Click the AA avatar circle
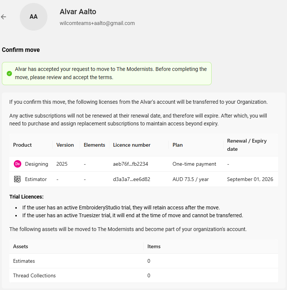Image resolution: width=287 pixels, height=290 pixels. click(x=34, y=17)
